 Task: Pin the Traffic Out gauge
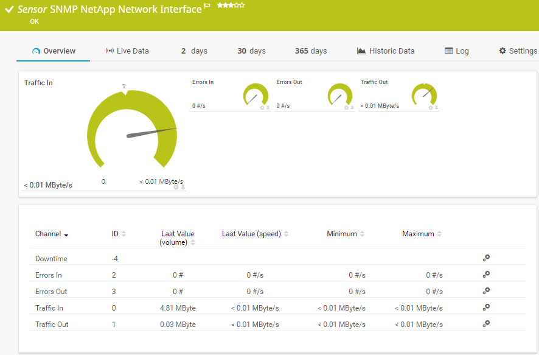(436, 106)
